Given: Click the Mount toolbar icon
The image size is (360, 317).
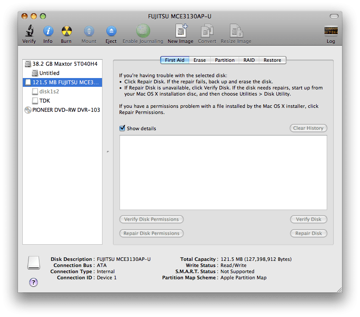Looking at the screenshot, I should pyautogui.click(x=89, y=31).
